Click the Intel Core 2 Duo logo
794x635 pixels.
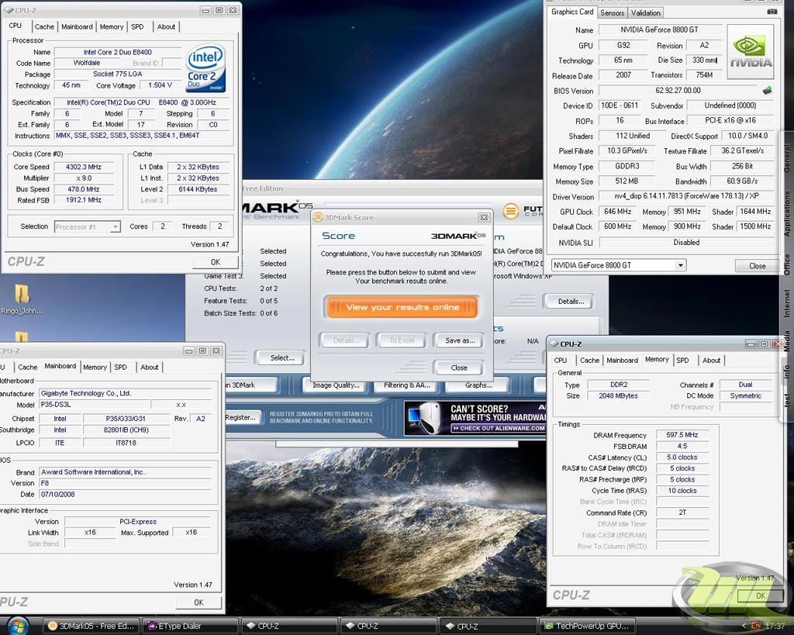[x=205, y=69]
